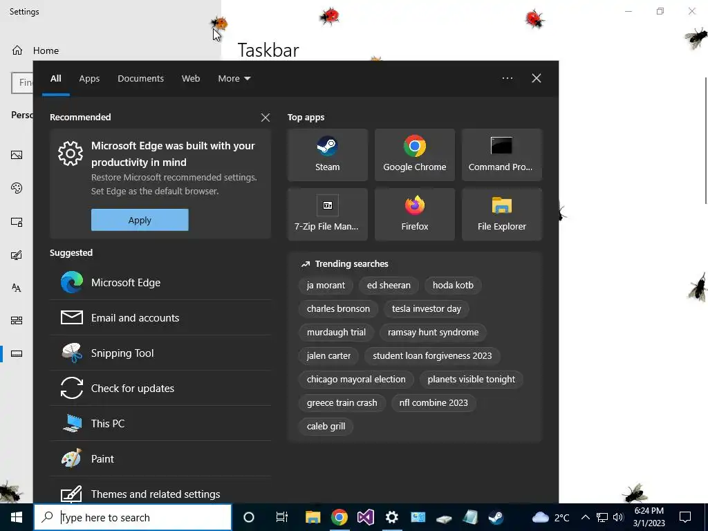
Task: Switch to the All search tab
Action: tap(55, 78)
